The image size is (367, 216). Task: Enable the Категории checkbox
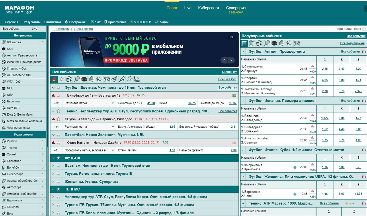(54, 29)
